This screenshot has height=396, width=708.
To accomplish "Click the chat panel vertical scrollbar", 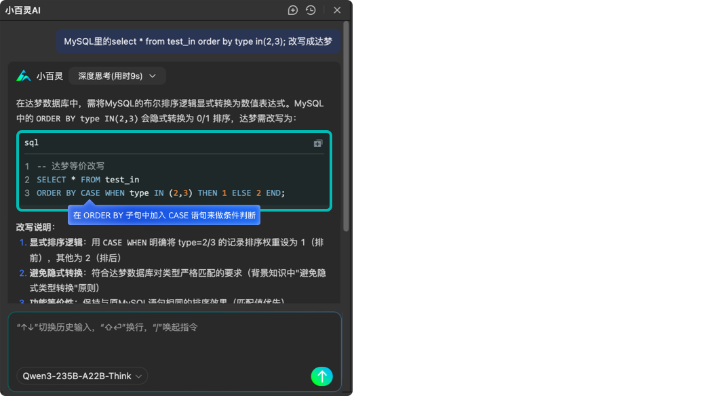I will click(347, 126).
